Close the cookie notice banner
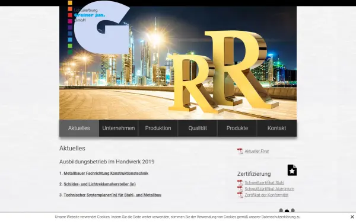This screenshot has height=222, width=356. pyautogui.click(x=352, y=217)
